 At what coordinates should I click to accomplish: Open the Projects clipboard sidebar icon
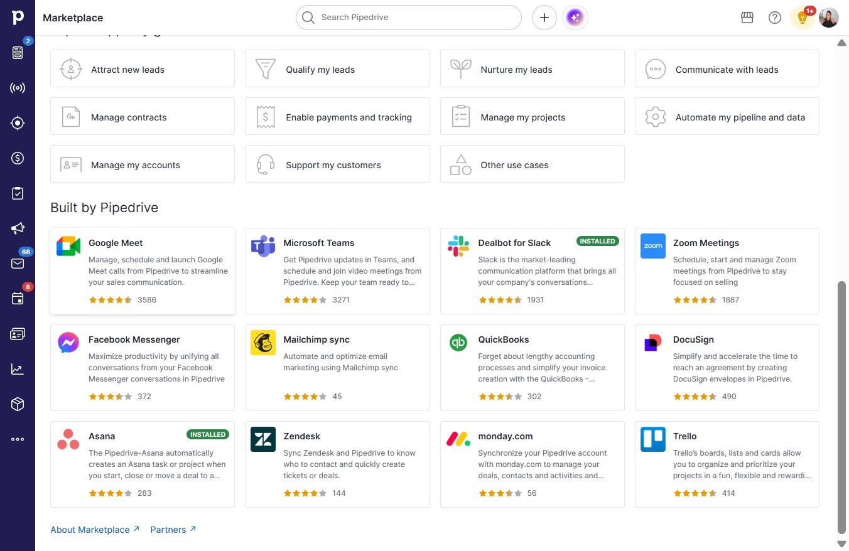18,193
